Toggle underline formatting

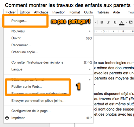115,22
